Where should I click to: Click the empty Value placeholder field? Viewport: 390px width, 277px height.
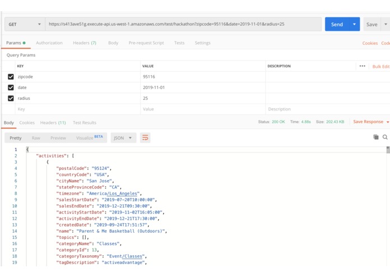(x=203, y=109)
